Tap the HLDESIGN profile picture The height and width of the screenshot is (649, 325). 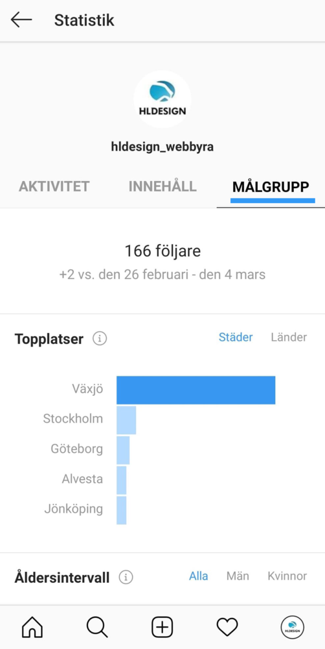[162, 99]
